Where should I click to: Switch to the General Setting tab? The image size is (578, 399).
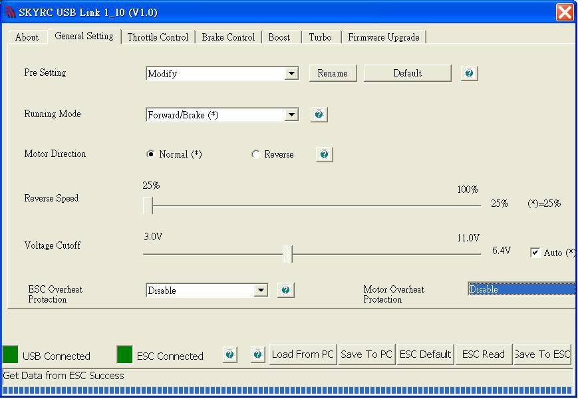[84, 36]
